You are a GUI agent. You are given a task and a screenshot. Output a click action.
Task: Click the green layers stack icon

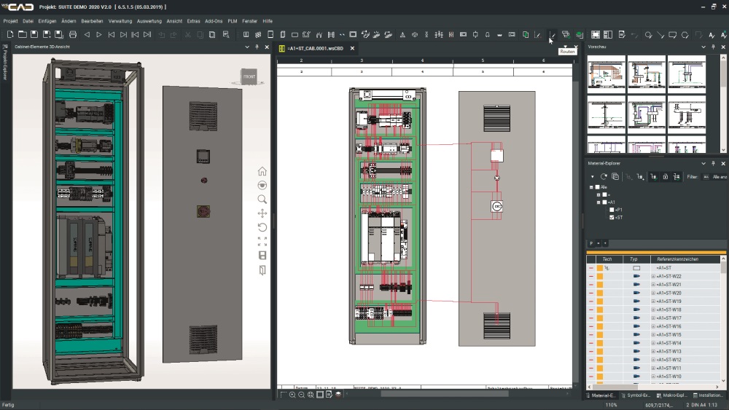click(580, 34)
